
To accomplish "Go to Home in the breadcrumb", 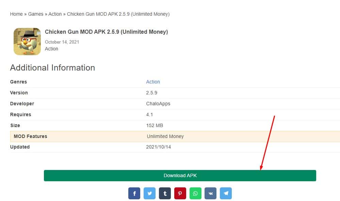I will pyautogui.click(x=16, y=14).
